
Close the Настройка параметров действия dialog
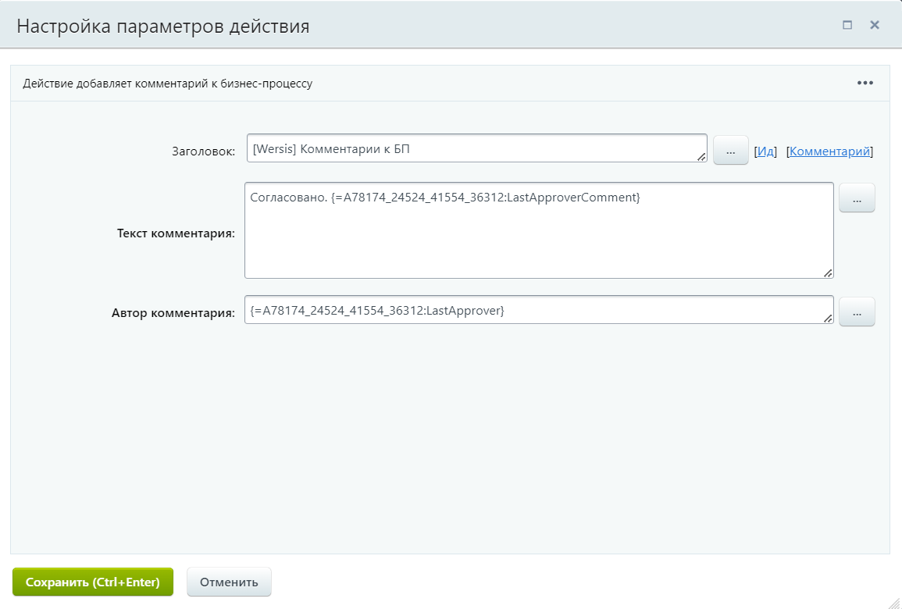874,24
